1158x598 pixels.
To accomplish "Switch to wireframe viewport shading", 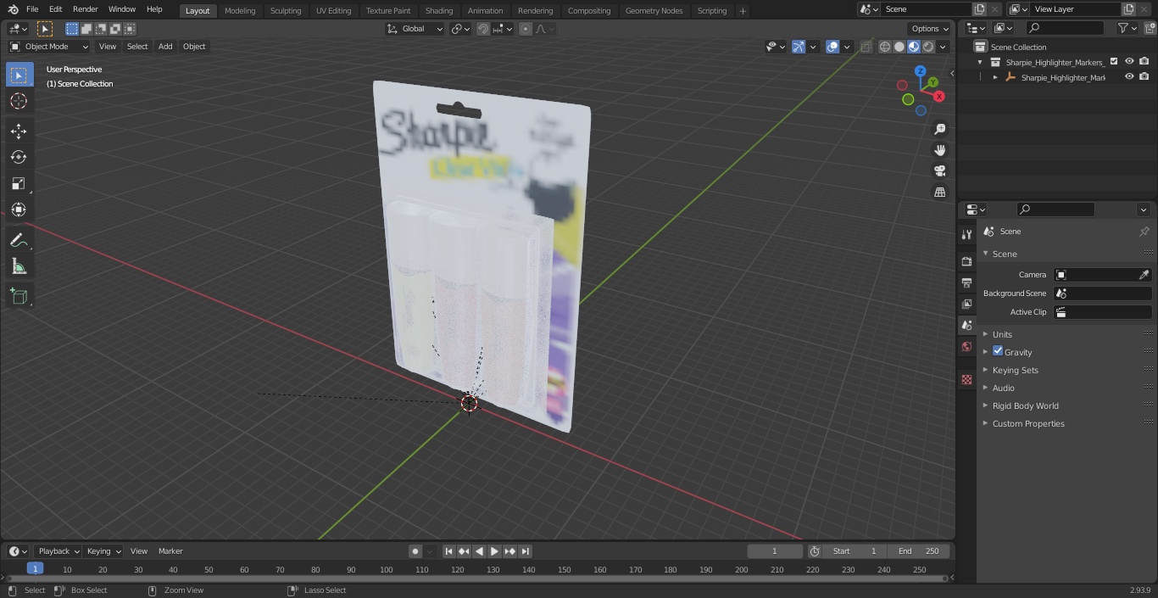I will tap(885, 47).
